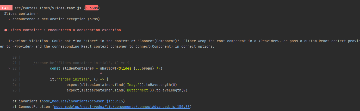
Task: Click the highlighted 5.638s duration
Action: (x=92, y=8)
